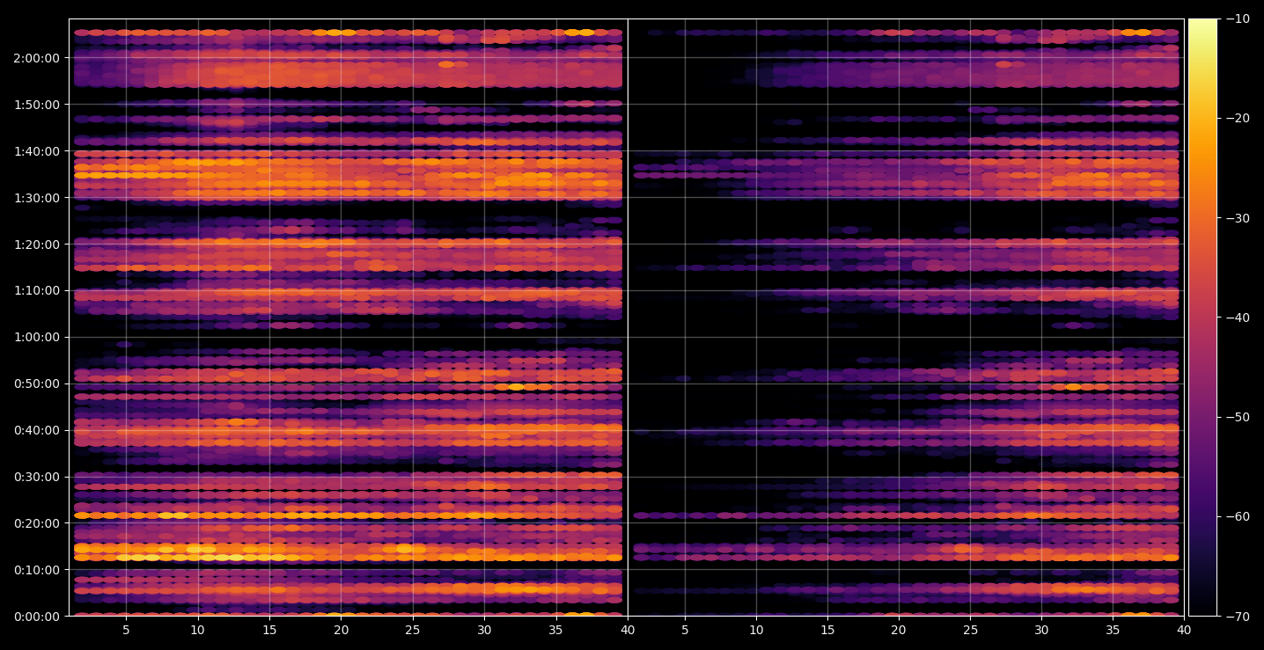This screenshot has height=650, width=1264.
Task: Click the 0:30:00 time axis label
Action: 36,477
